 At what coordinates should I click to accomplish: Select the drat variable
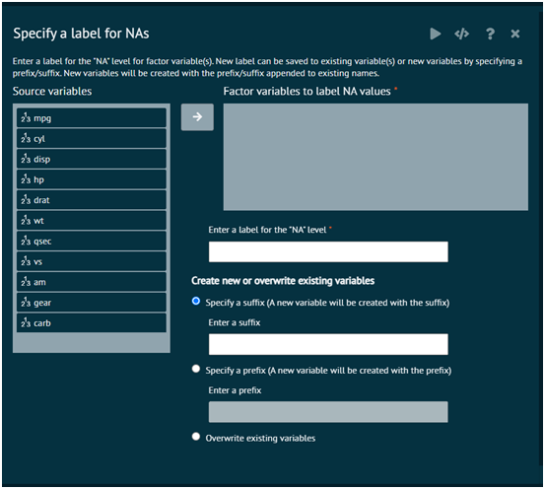(x=92, y=200)
